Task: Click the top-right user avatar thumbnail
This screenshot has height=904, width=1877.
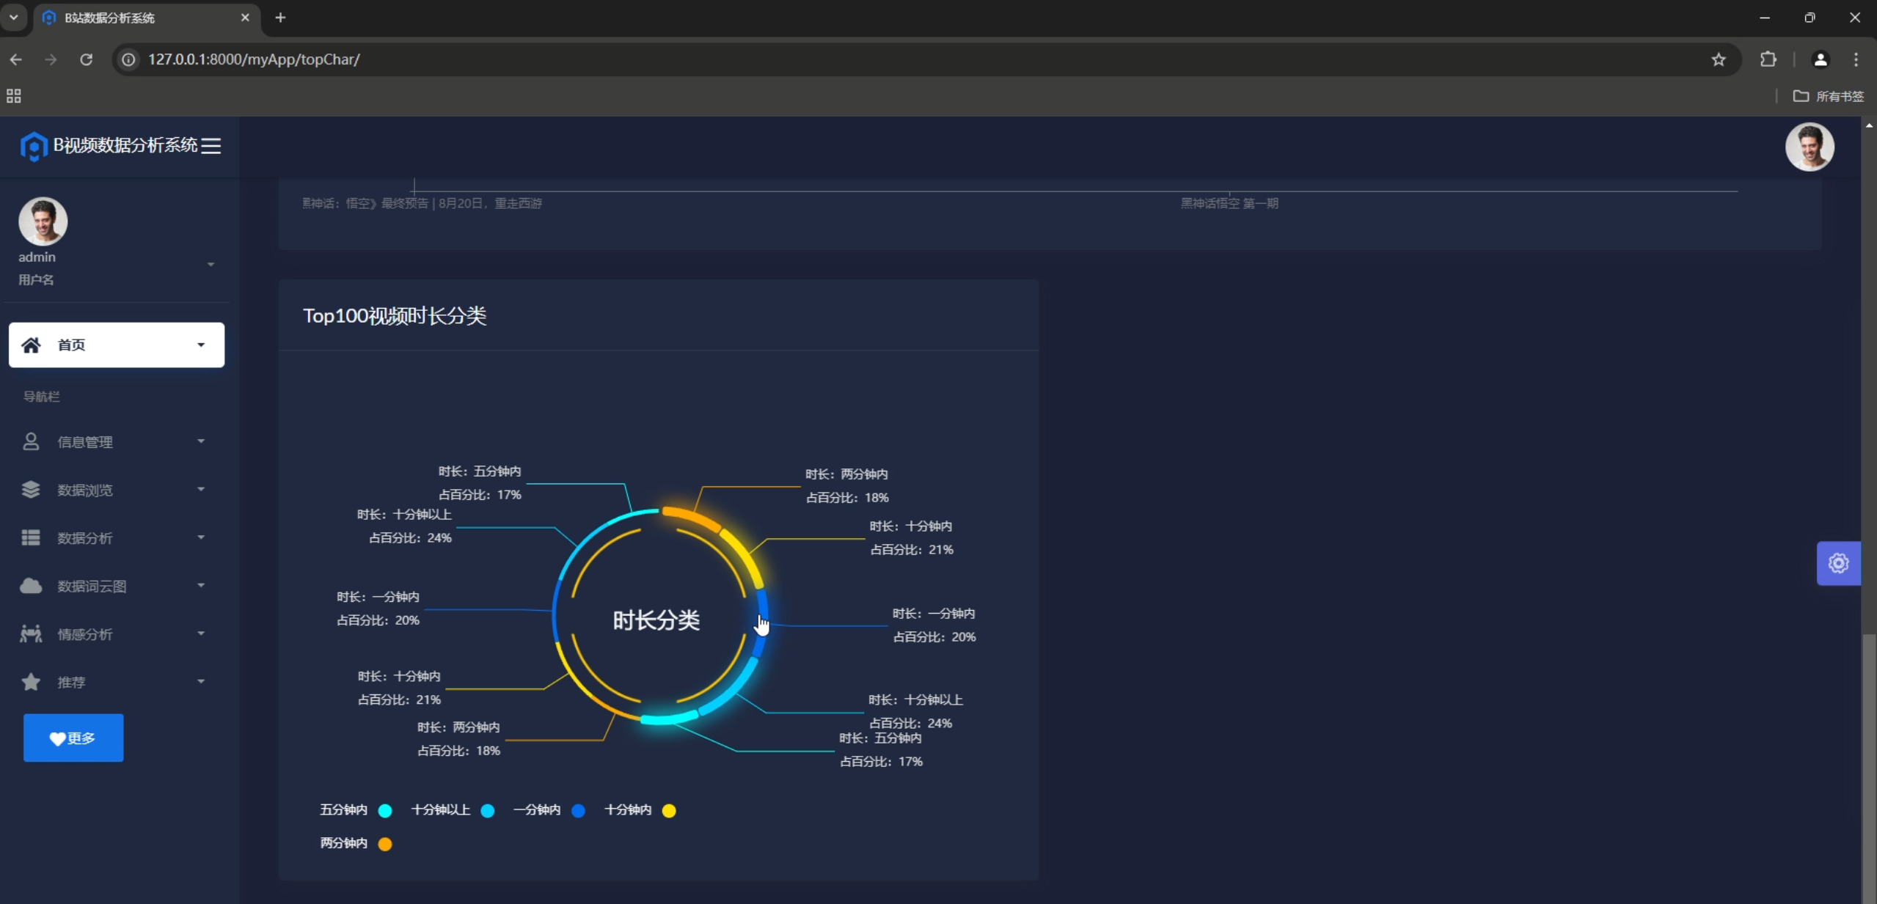Action: [1809, 147]
